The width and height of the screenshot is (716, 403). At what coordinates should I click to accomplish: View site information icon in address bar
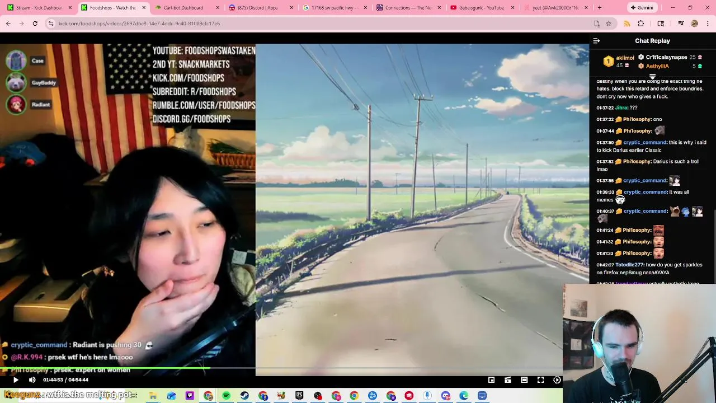(x=50, y=24)
